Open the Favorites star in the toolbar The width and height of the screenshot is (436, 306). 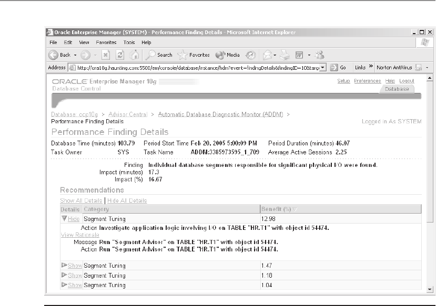[x=194, y=55]
